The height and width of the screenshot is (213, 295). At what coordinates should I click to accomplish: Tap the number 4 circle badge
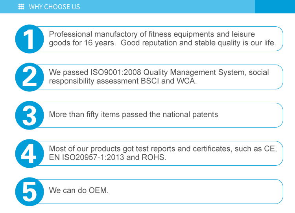(x=29, y=153)
